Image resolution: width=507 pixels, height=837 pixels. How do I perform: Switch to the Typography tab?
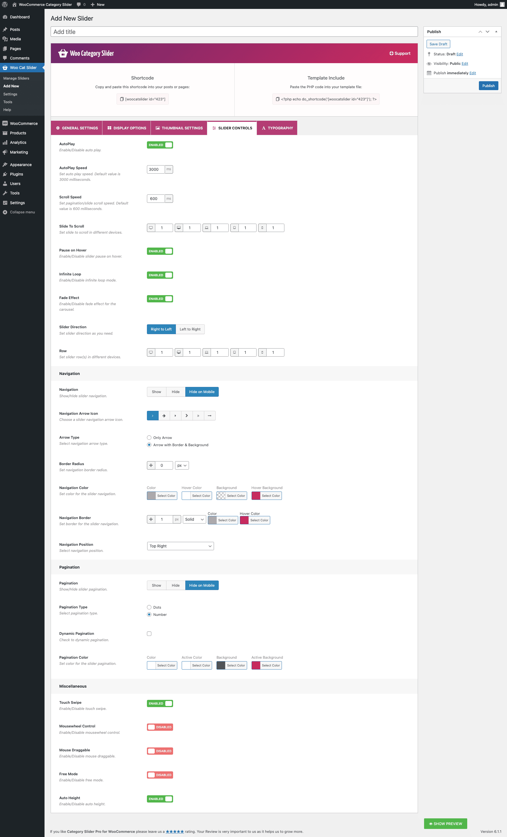(277, 128)
